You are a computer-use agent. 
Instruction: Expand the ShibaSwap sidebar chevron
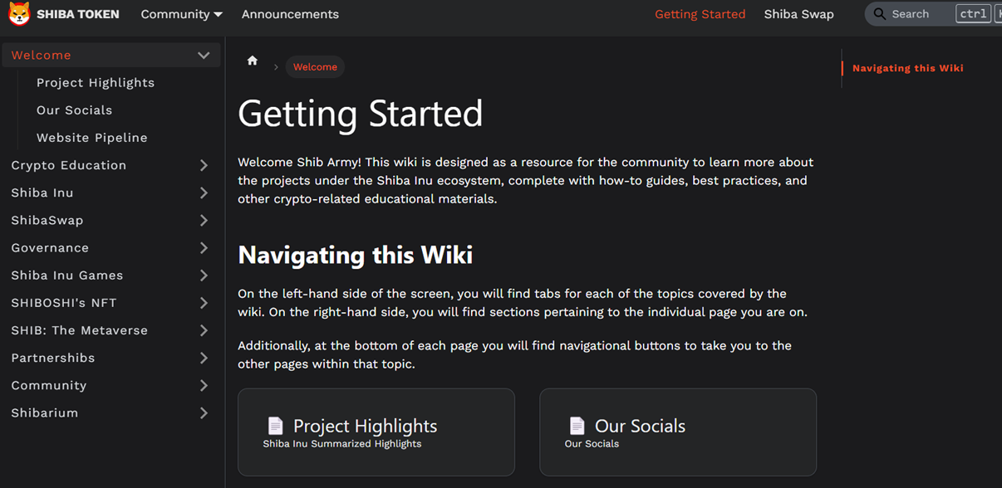coord(204,221)
